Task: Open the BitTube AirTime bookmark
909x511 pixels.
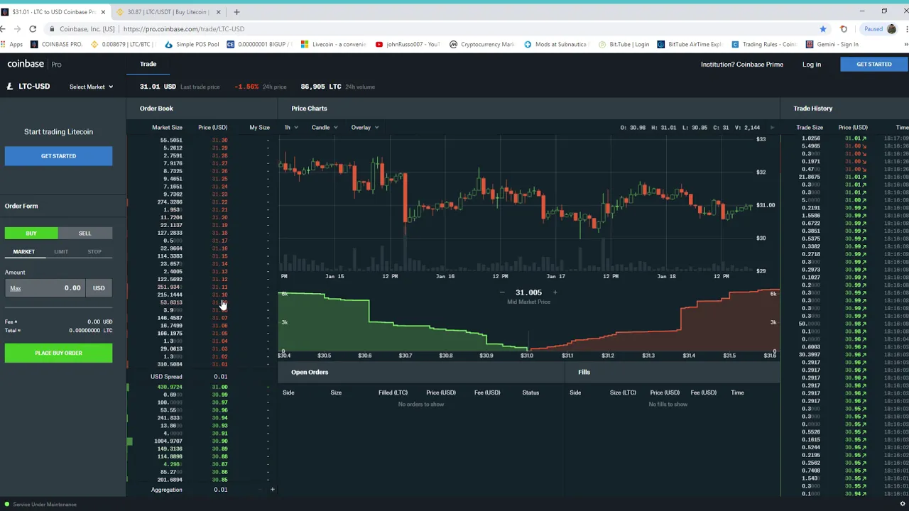Action: (x=689, y=44)
